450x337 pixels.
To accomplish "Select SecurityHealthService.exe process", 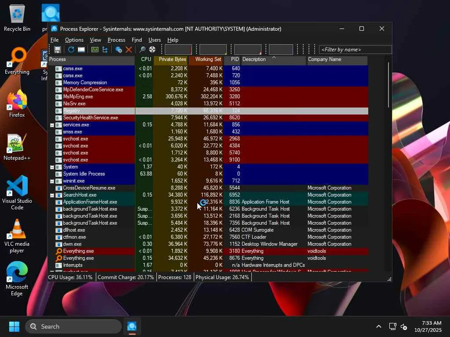I will 208,118.
